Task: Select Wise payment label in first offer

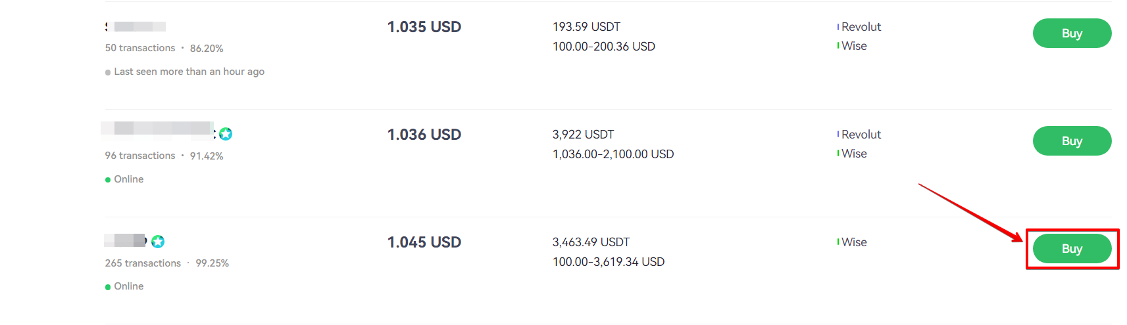Action: pyautogui.click(x=854, y=46)
